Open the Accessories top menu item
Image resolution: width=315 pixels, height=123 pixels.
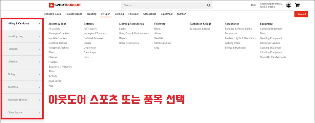coord(150,14)
